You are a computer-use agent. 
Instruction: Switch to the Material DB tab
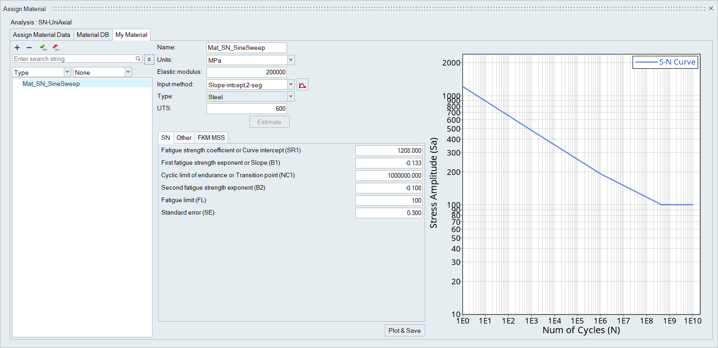click(93, 35)
